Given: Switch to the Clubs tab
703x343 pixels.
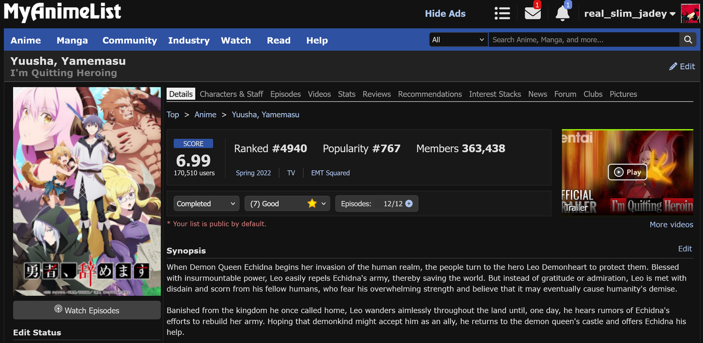Looking at the screenshot, I should tap(593, 94).
